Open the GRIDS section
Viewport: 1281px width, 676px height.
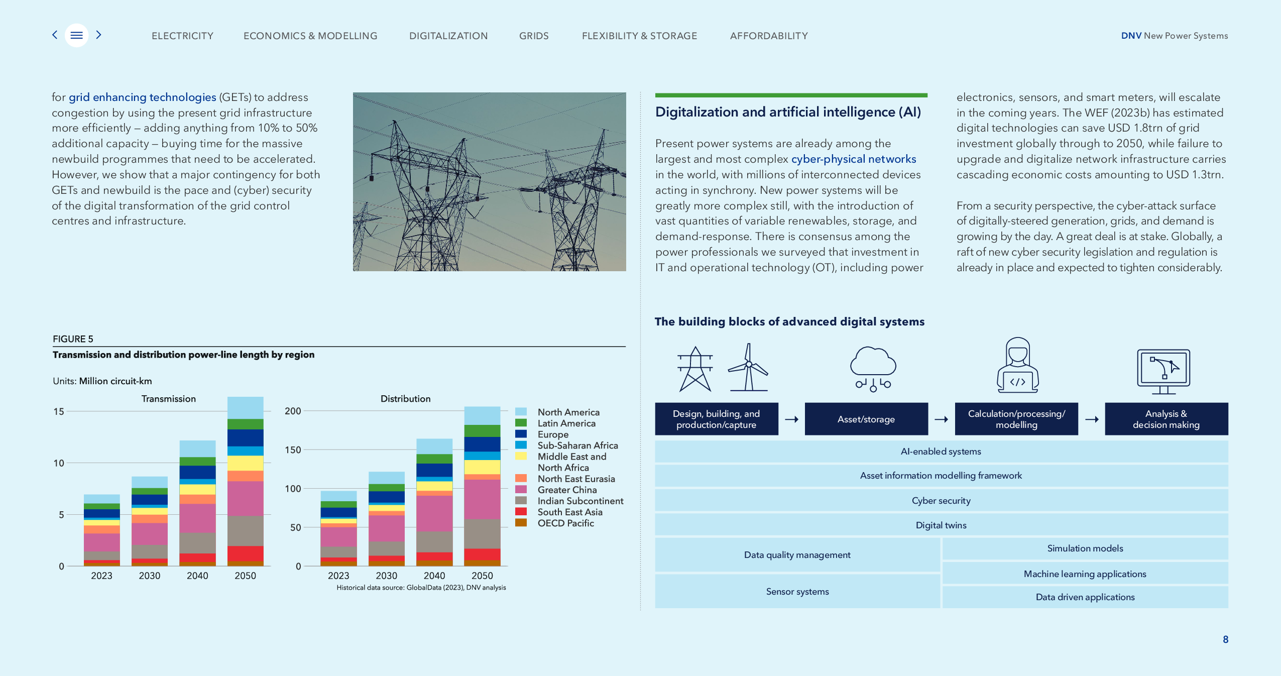coord(534,36)
